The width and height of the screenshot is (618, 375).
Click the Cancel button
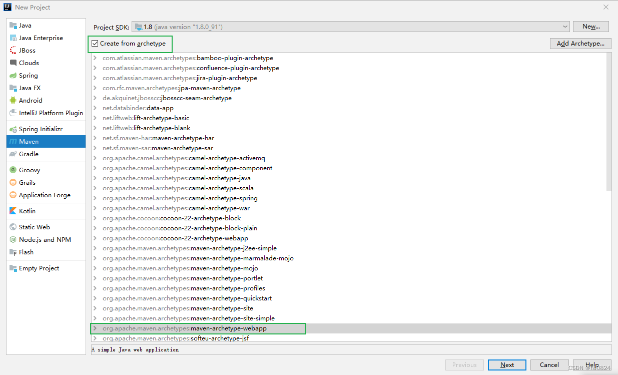pyautogui.click(x=549, y=365)
